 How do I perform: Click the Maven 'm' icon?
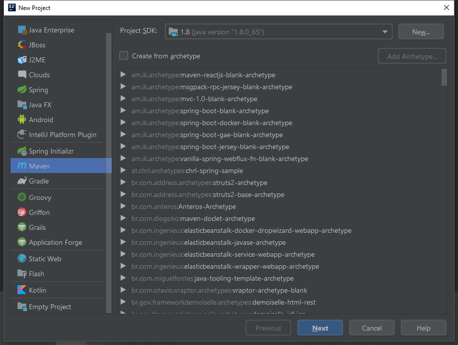[22, 166]
